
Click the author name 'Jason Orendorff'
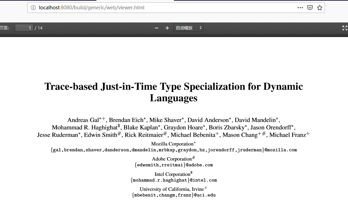point(271,128)
